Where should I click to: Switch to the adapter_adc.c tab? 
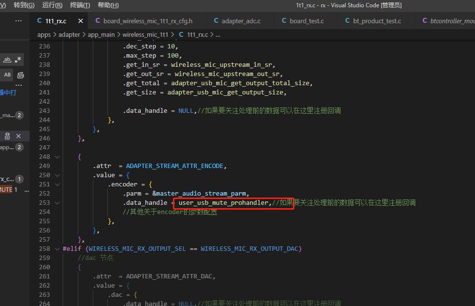(240, 21)
